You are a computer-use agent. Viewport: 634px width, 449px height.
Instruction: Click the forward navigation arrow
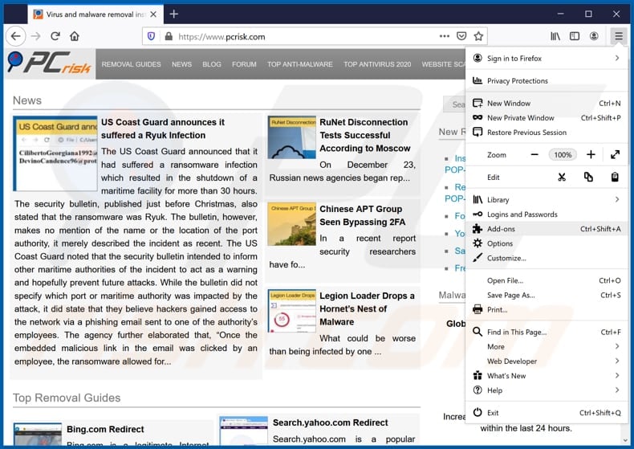coord(36,36)
